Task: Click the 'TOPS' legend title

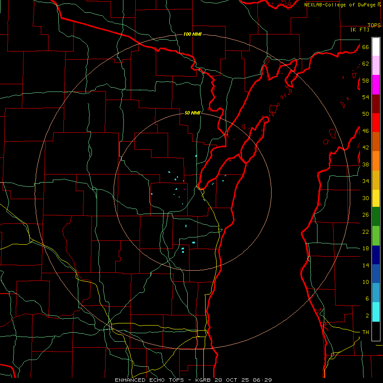Action: coord(374,25)
